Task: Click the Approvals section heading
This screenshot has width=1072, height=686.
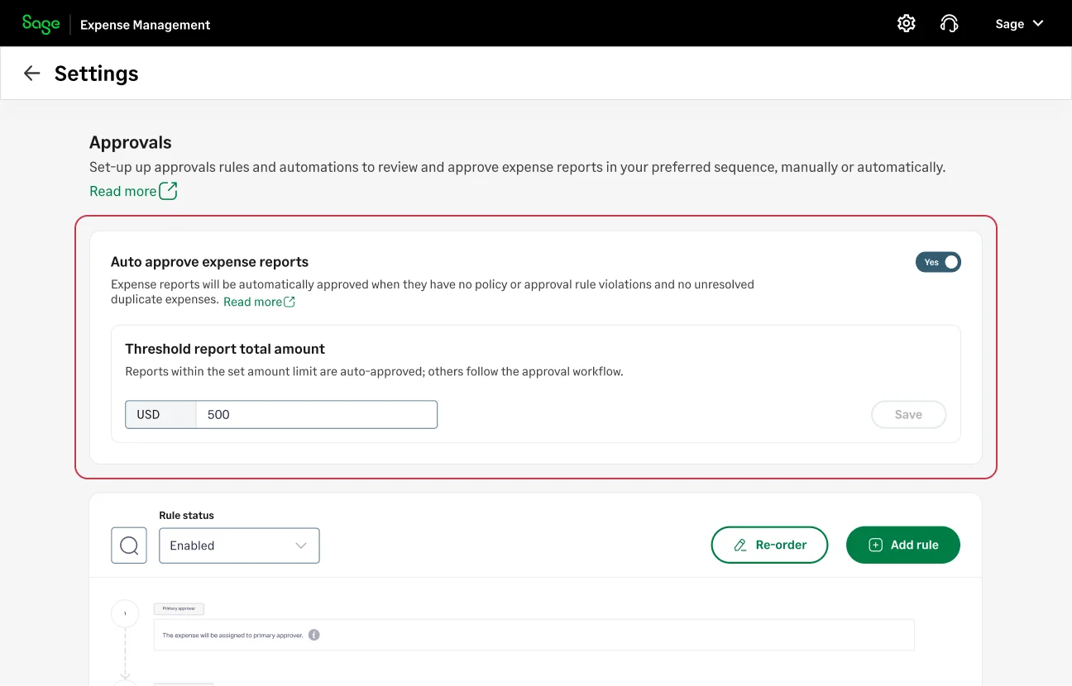Action: pos(131,142)
